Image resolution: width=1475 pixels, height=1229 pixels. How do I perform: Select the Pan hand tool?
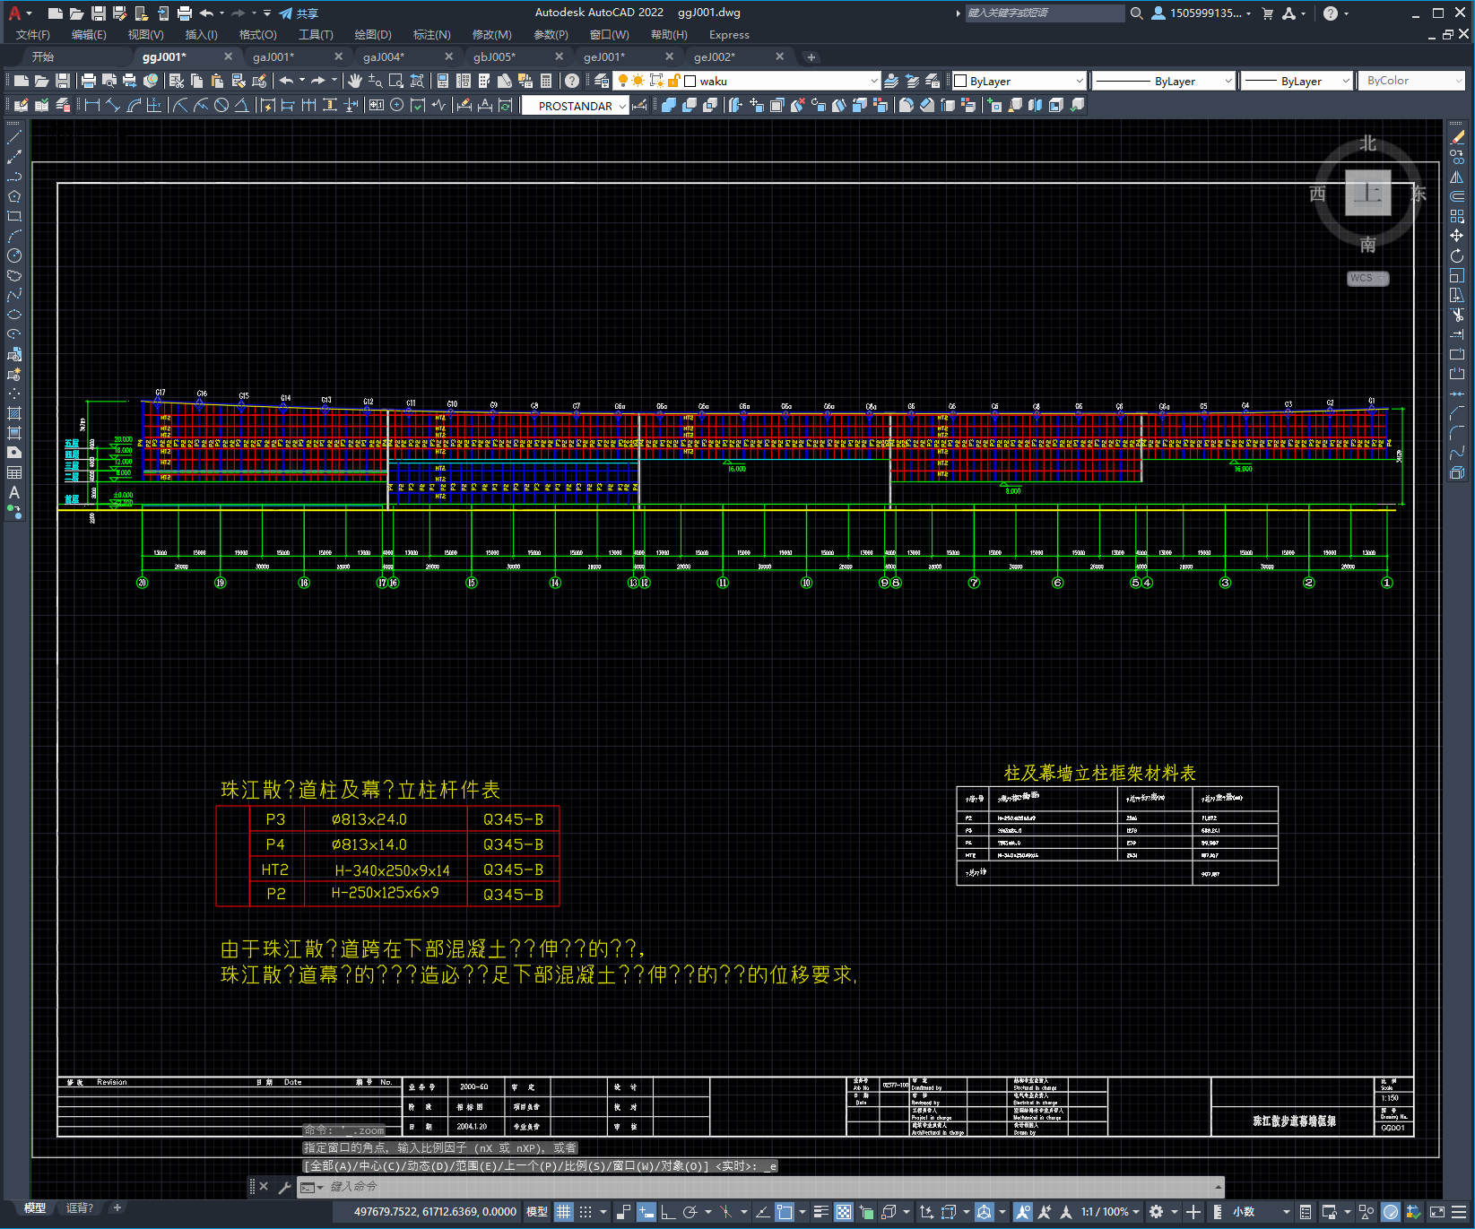click(x=355, y=81)
